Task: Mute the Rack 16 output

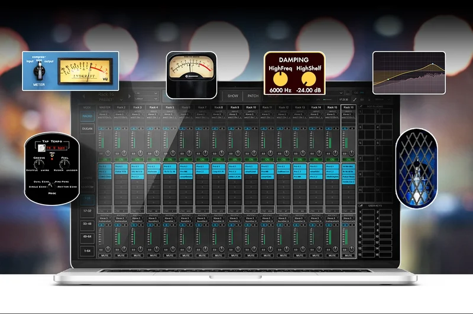Action: coord(348,256)
